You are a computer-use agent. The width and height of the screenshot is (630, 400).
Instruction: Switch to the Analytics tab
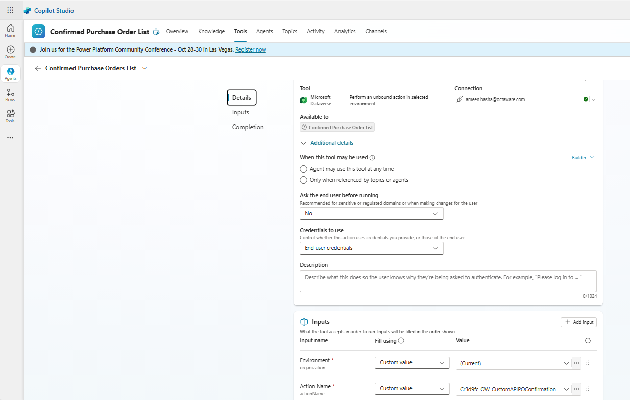[x=345, y=32]
